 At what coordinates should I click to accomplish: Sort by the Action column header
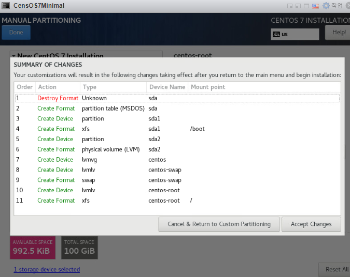coord(58,87)
